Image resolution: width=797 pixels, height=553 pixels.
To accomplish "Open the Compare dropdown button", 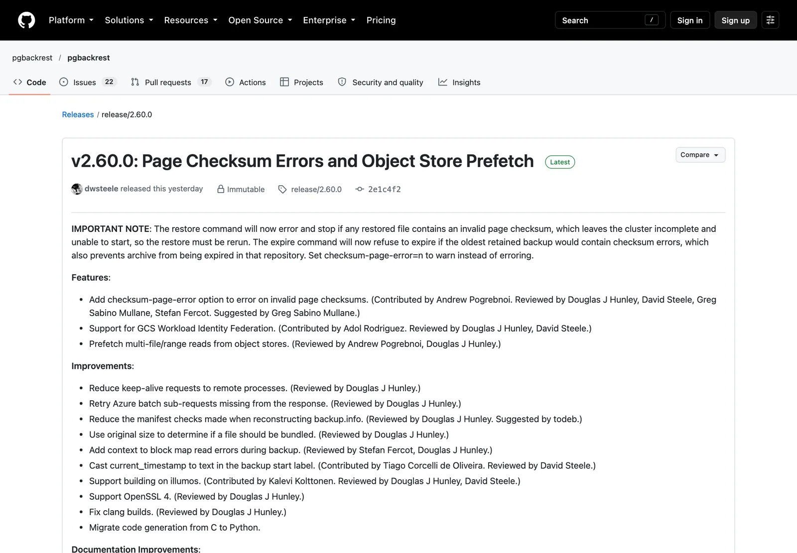I will coord(700,155).
